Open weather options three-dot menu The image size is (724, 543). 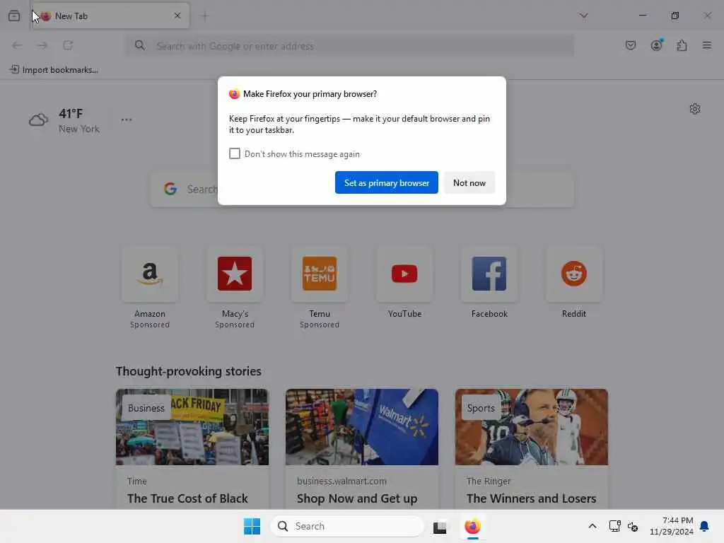point(127,119)
